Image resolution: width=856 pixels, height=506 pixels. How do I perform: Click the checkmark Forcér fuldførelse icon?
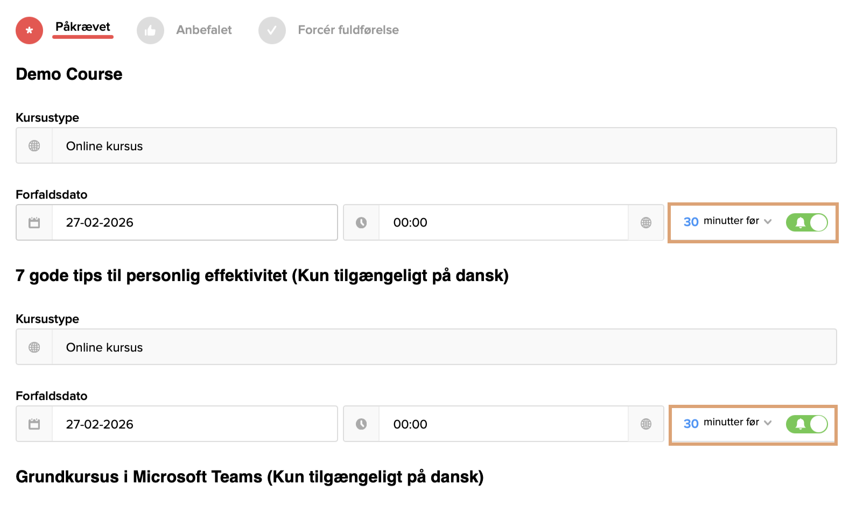click(x=272, y=31)
